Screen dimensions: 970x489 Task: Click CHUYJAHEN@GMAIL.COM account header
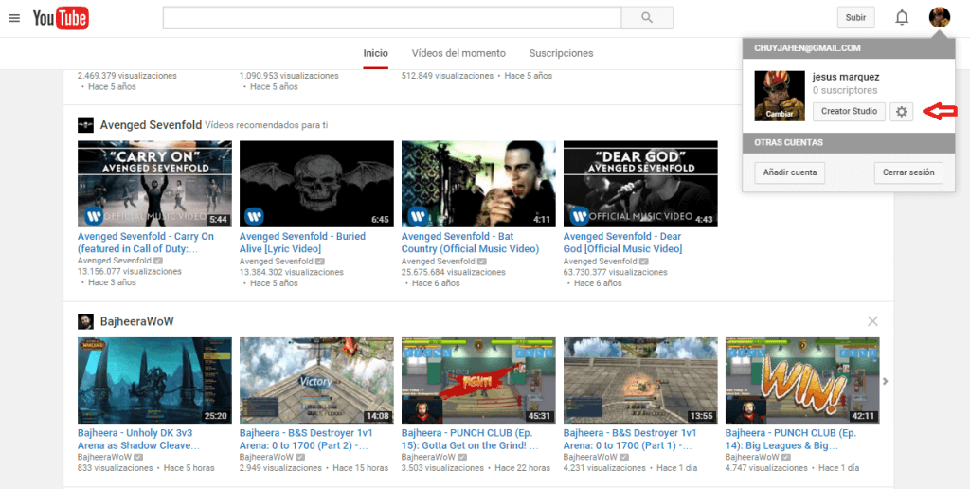pyautogui.click(x=807, y=47)
